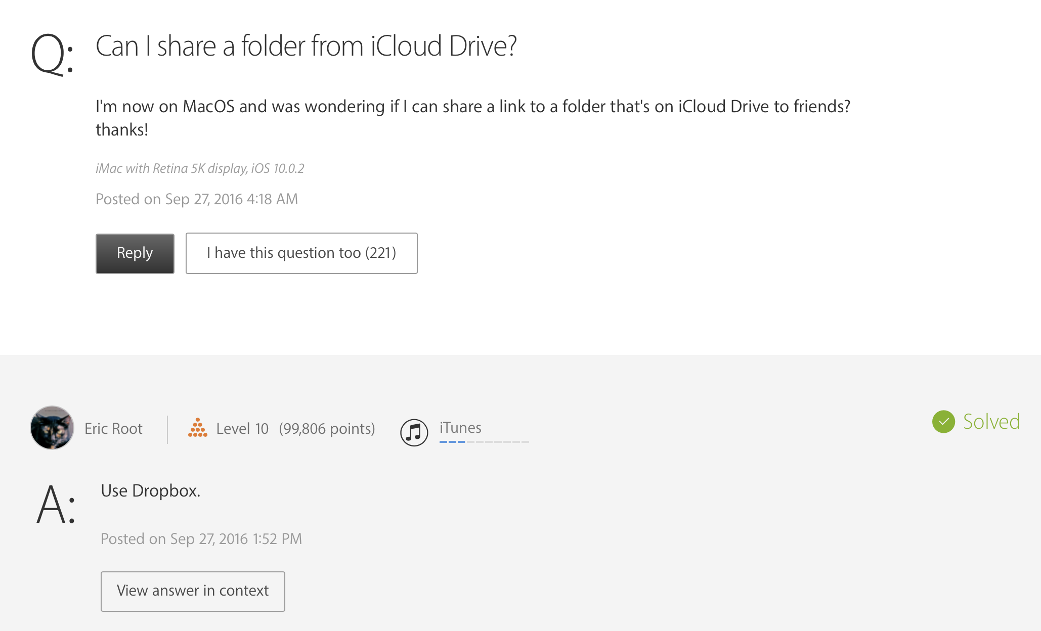This screenshot has height=631, width=1041.
Task: Click the orange Level pyramid icon
Action: pos(197,428)
